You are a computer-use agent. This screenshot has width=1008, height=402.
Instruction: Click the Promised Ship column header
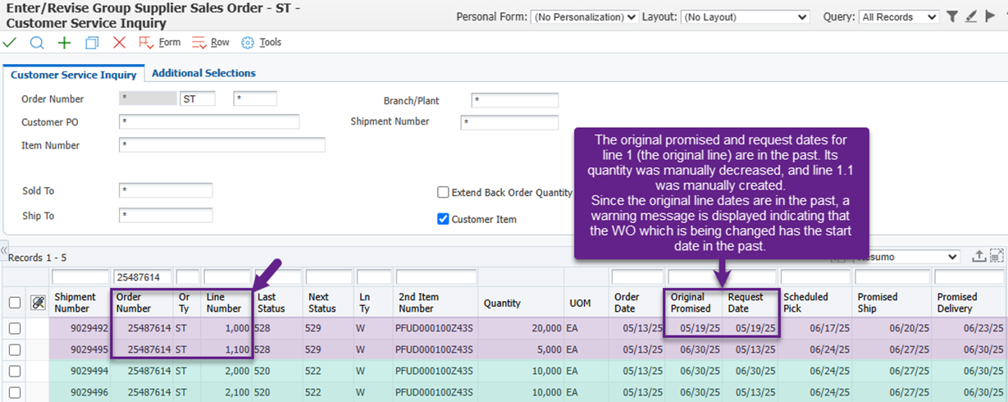[893, 303]
